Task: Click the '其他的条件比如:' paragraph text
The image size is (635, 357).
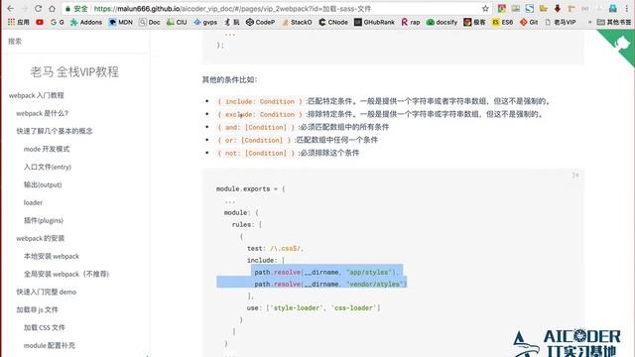Action: click(x=229, y=79)
